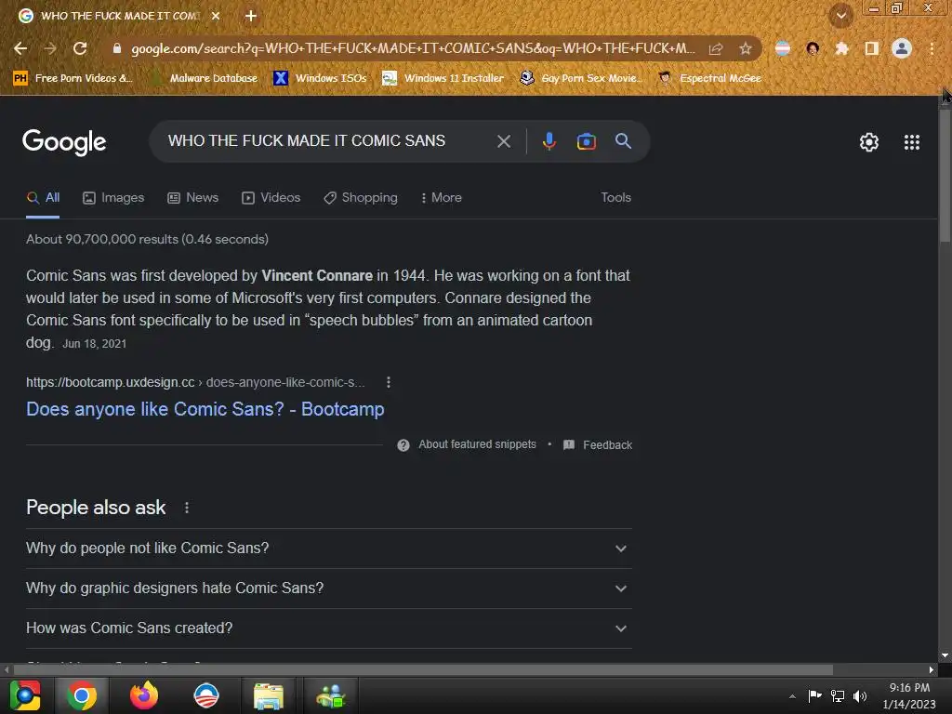The height and width of the screenshot is (714, 952).
Task: Open the tab search dropdown arrow
Action: [x=840, y=16]
